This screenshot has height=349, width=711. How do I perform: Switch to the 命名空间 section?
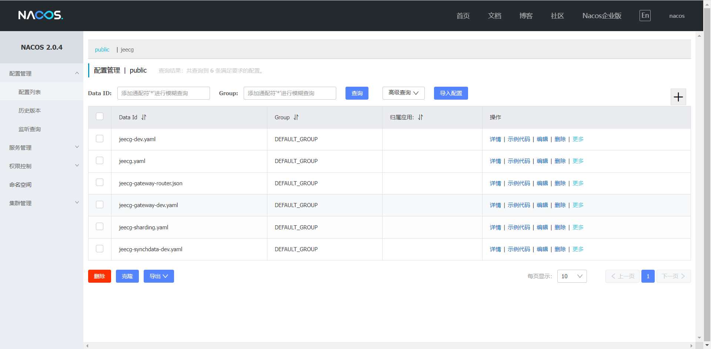pos(20,184)
